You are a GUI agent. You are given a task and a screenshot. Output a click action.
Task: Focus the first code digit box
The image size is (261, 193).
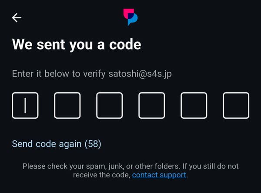tap(25, 105)
